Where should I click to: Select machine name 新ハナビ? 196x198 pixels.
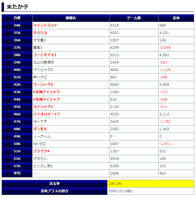pyautogui.click(x=40, y=77)
